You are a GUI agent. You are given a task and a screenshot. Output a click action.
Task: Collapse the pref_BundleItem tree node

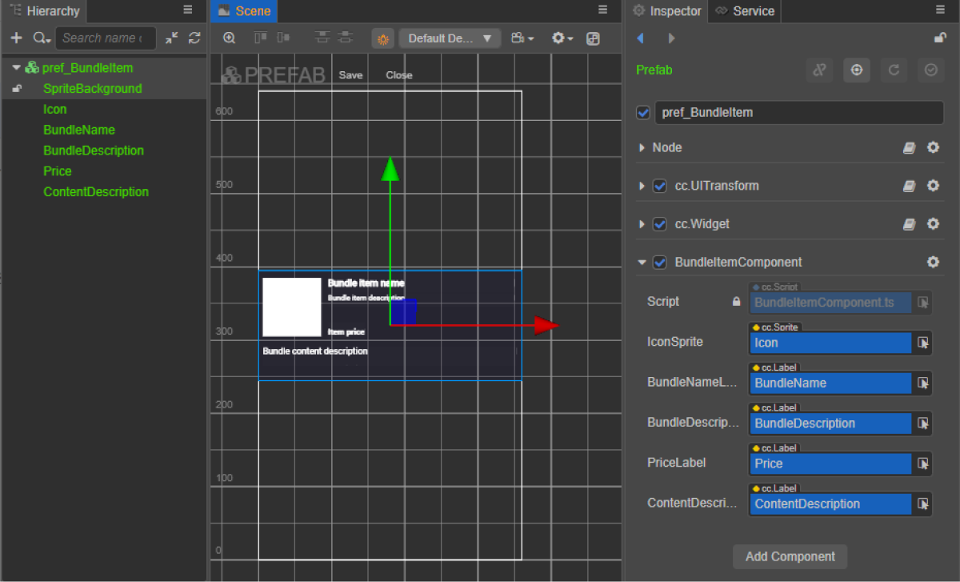coord(16,68)
